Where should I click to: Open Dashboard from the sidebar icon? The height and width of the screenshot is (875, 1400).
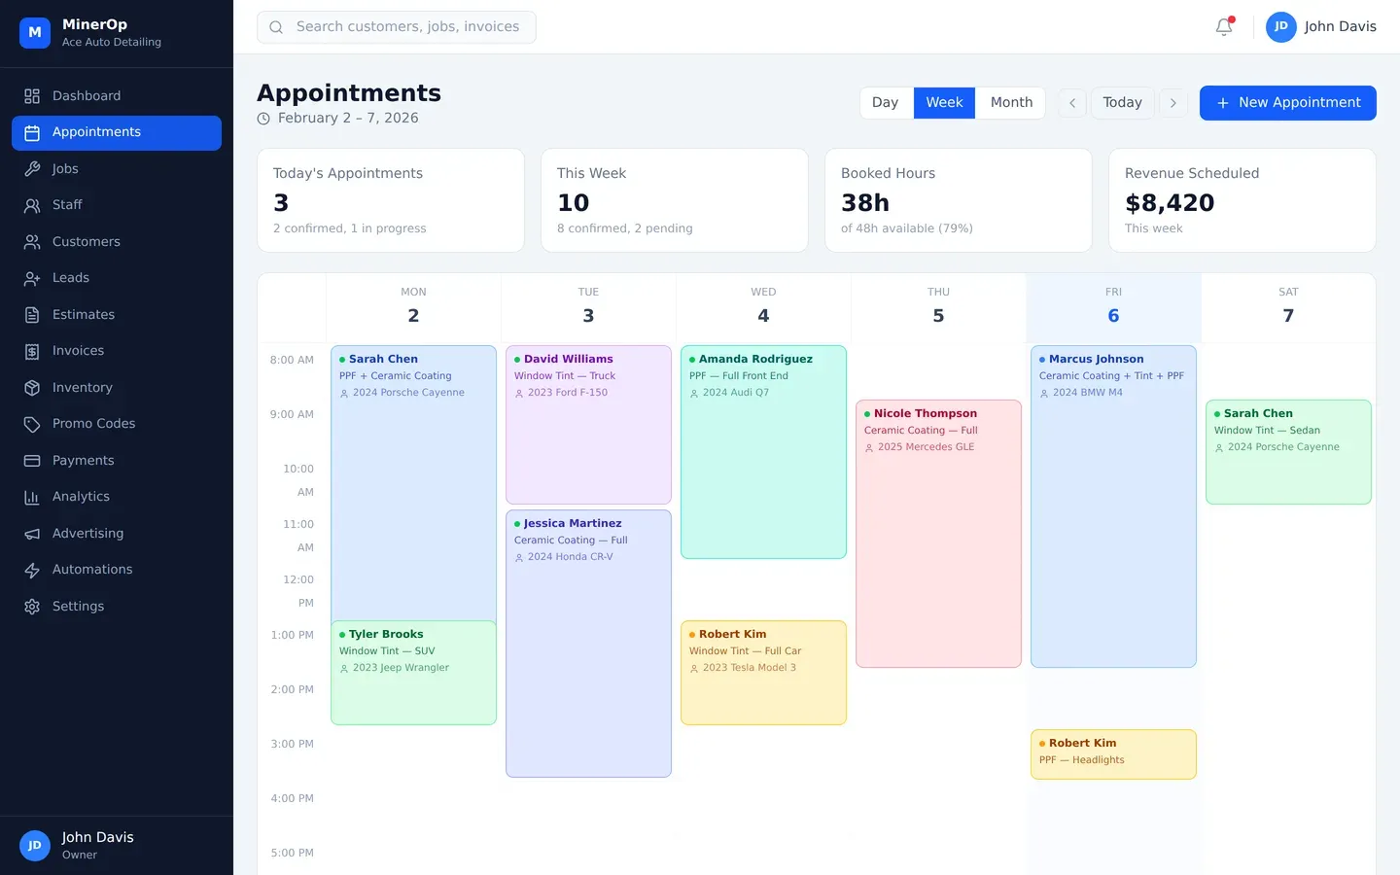point(32,96)
